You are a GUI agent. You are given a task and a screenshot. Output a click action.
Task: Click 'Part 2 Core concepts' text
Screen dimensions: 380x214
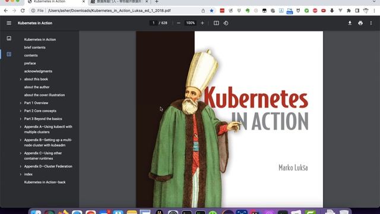coord(40,111)
